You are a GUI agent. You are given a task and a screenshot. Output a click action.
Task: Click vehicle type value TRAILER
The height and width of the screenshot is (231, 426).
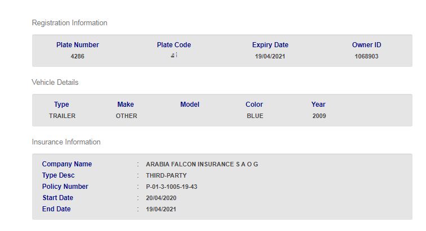62,116
